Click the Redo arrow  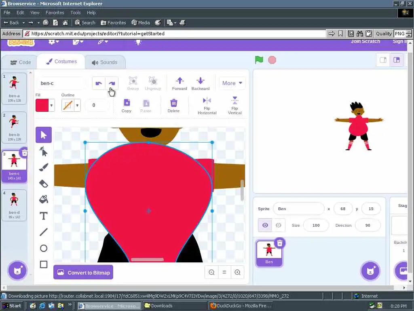(112, 83)
